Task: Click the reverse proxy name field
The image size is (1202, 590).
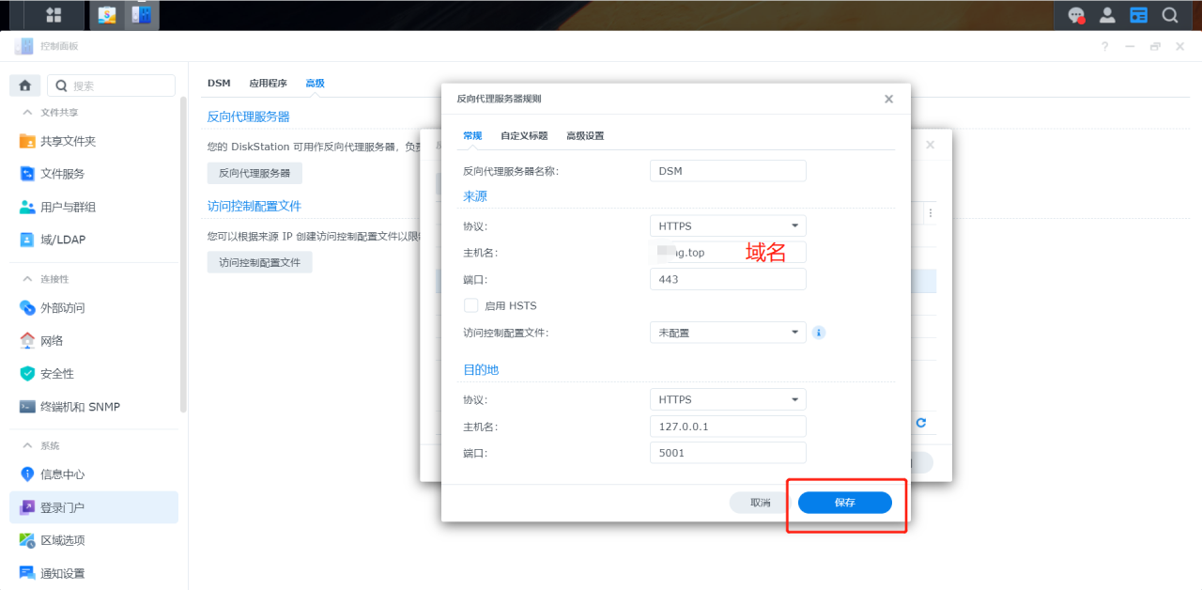Action: coord(728,171)
